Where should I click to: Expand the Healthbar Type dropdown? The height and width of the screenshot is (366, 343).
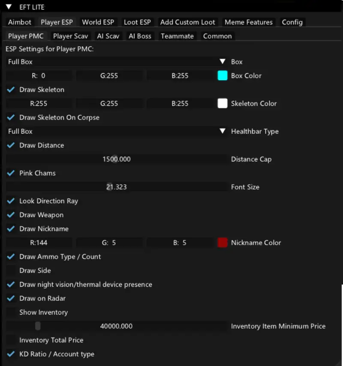(117, 132)
